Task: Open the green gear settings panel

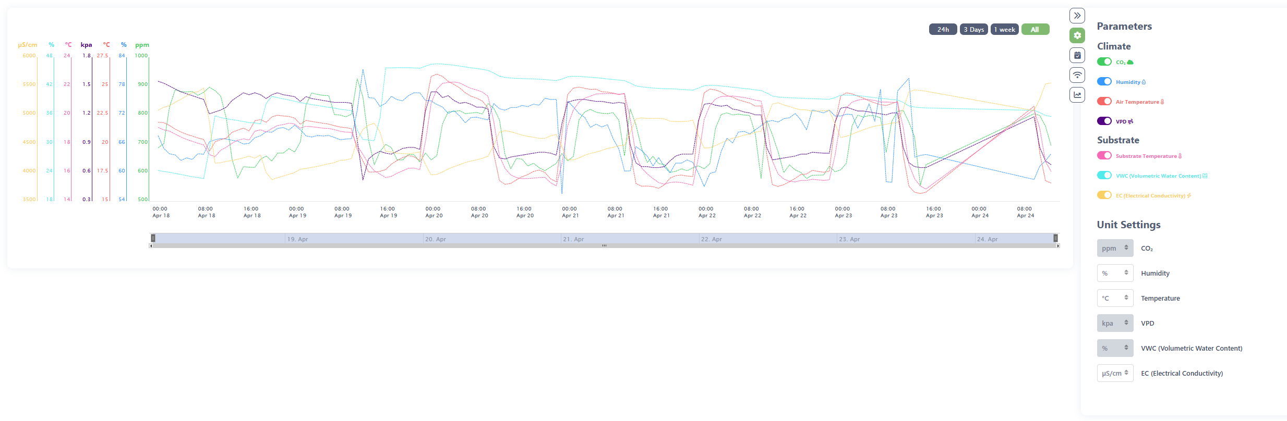Action: (1077, 35)
